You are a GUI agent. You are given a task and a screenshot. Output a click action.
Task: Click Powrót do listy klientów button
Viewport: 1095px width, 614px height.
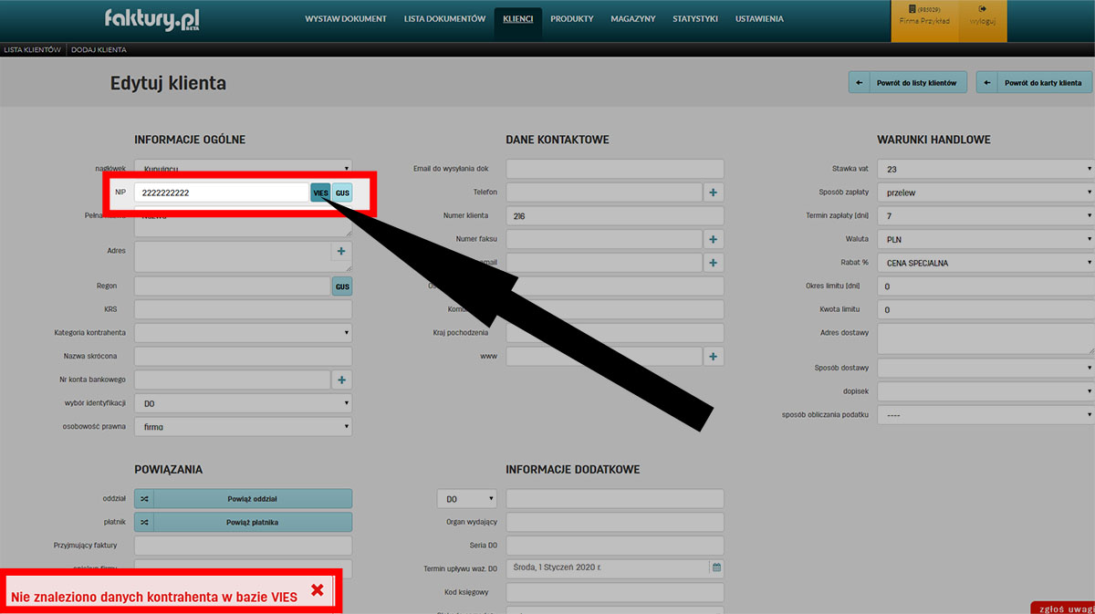(908, 83)
